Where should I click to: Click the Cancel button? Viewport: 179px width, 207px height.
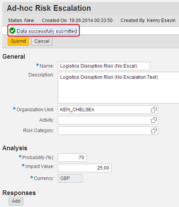click(42, 41)
